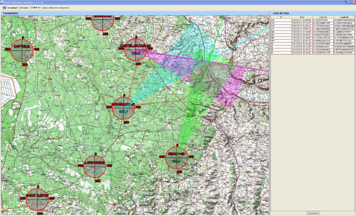Click the CAPTIEUX watchtower marker
The width and height of the screenshot is (356, 216).
22,48
